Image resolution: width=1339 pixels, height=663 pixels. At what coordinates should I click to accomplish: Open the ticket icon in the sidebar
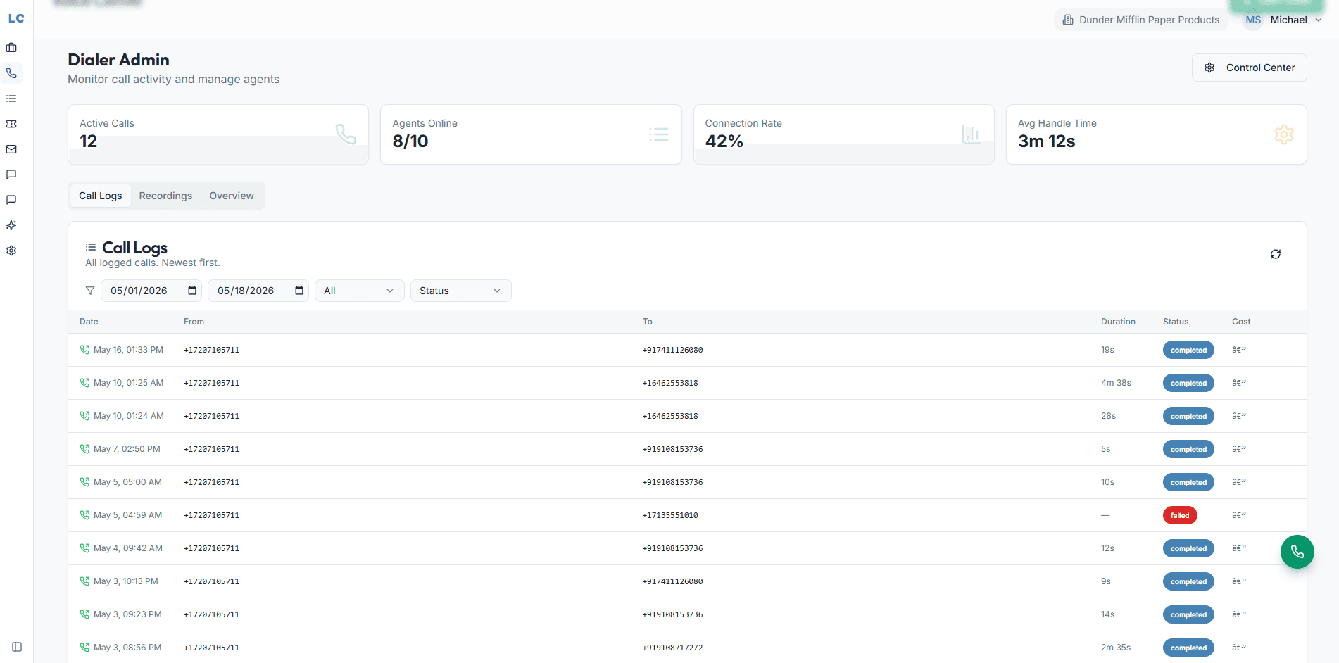point(11,124)
